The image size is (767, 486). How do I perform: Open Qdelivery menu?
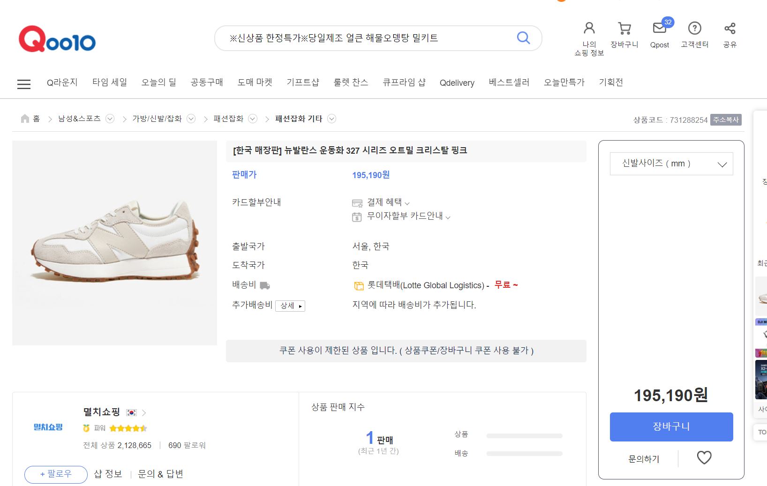click(x=457, y=83)
